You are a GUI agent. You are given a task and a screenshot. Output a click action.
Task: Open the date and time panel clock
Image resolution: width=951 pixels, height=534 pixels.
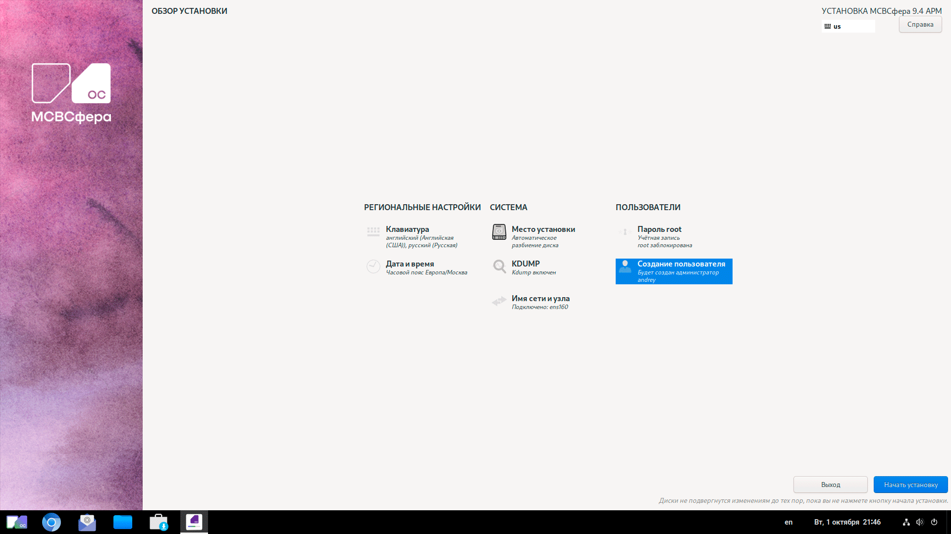click(847, 522)
